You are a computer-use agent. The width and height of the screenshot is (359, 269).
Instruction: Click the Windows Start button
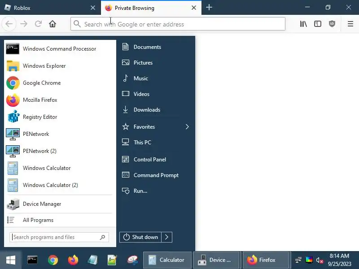[10, 260]
